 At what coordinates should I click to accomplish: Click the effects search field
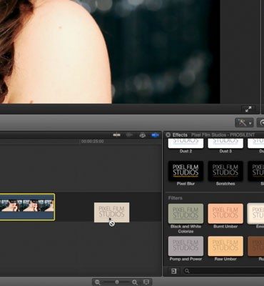click(x=223, y=271)
